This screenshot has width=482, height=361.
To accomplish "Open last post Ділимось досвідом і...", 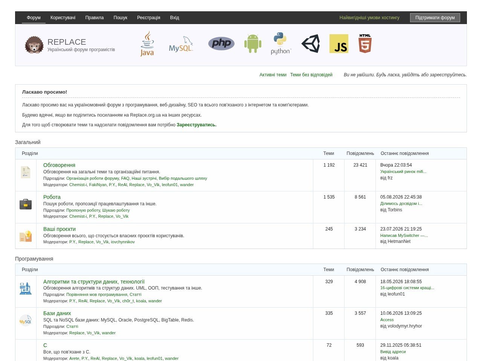I will (401, 203).
